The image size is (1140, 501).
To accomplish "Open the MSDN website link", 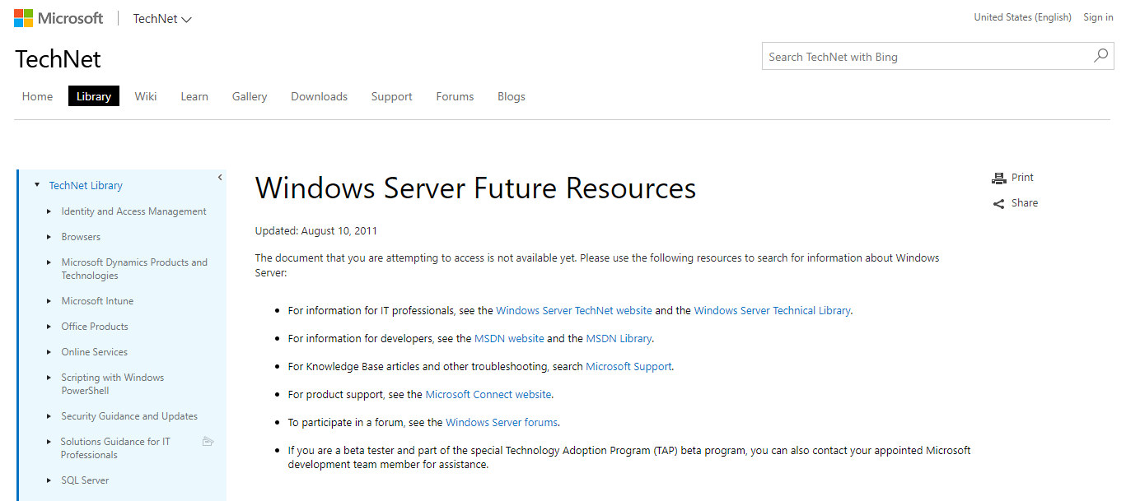I will click(509, 339).
